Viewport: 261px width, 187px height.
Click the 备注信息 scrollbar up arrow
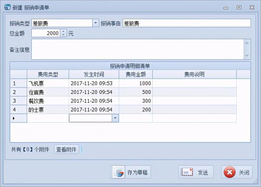click(247, 43)
